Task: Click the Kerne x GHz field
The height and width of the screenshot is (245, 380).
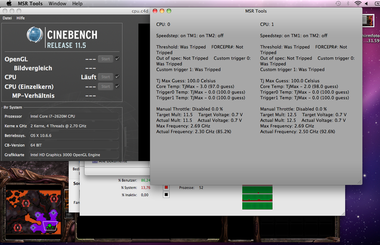Action: (74, 126)
